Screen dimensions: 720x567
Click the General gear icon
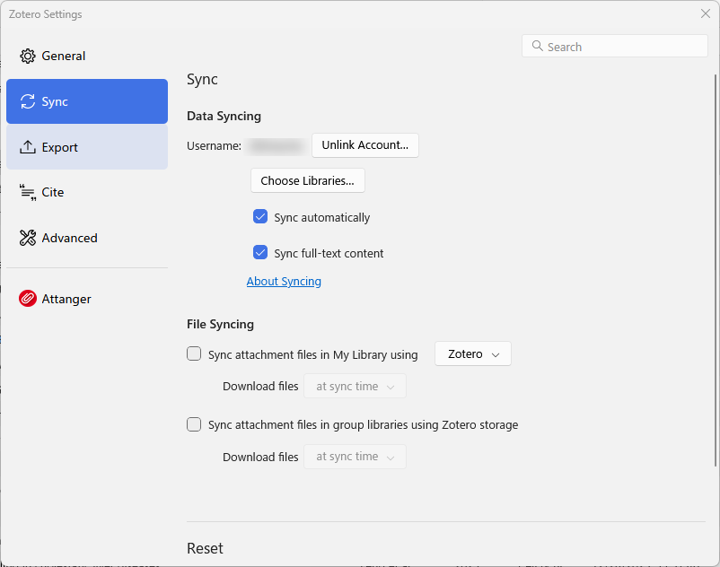pyautogui.click(x=28, y=56)
